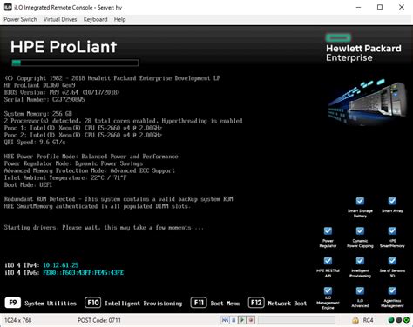Image resolution: width=413 pixels, height=327 pixels.
Task: Pause the console capture playback
Action: (234, 320)
